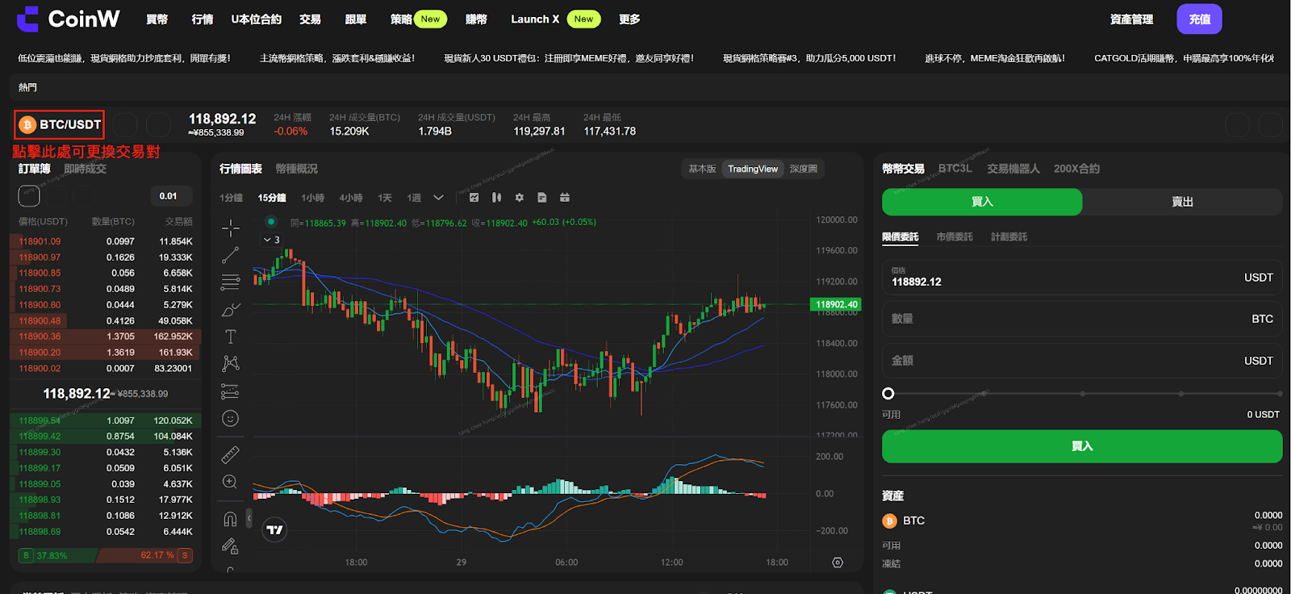Viewport: 1291px width, 594px height.
Task: Switch to the 幣種概況 tab
Action: click(x=296, y=169)
